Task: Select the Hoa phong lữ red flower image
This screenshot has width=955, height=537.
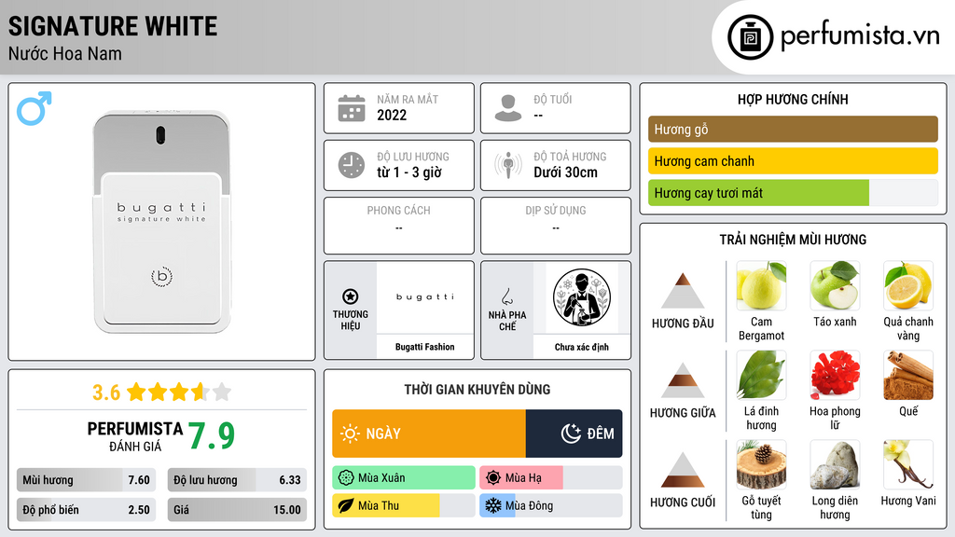Action: click(835, 375)
